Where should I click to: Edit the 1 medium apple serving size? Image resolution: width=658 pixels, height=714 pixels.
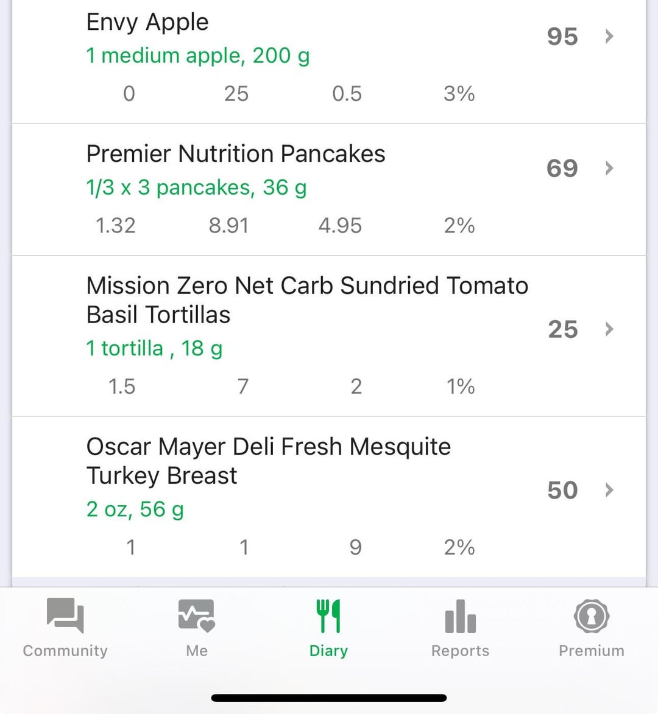pyautogui.click(x=198, y=57)
